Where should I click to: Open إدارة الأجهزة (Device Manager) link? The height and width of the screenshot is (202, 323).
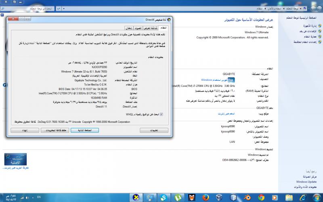(x=310, y=26)
